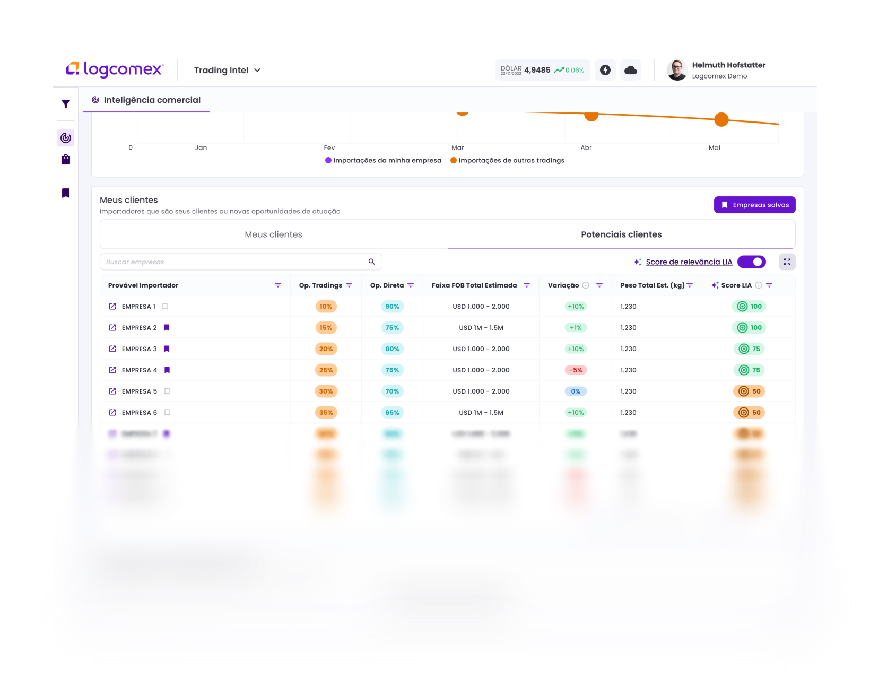
Task: Remove the EMPRESA 3 bookmark
Action: point(167,349)
